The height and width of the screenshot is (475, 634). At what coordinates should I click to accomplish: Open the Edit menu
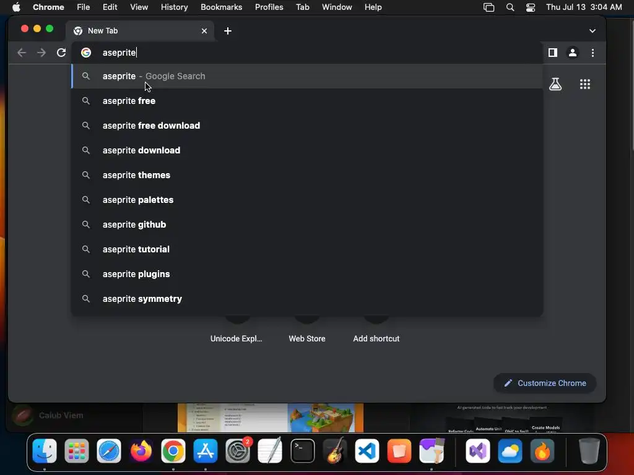(110, 7)
